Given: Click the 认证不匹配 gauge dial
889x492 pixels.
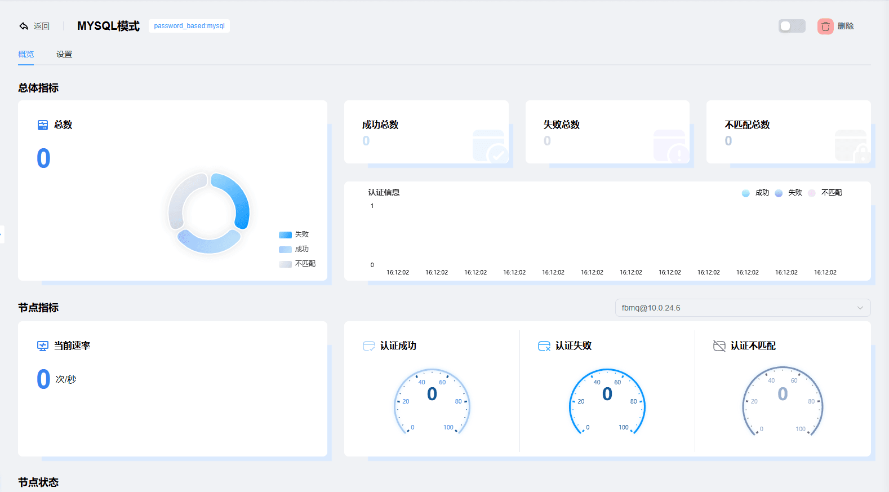Looking at the screenshot, I should 783,401.
